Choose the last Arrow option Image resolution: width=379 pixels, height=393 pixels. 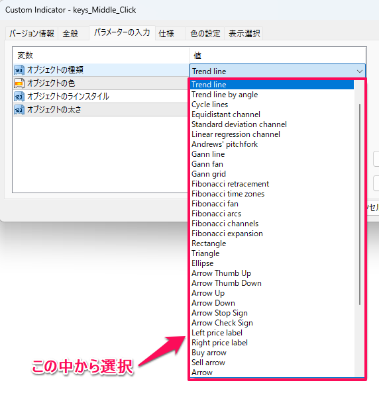[x=272, y=372]
